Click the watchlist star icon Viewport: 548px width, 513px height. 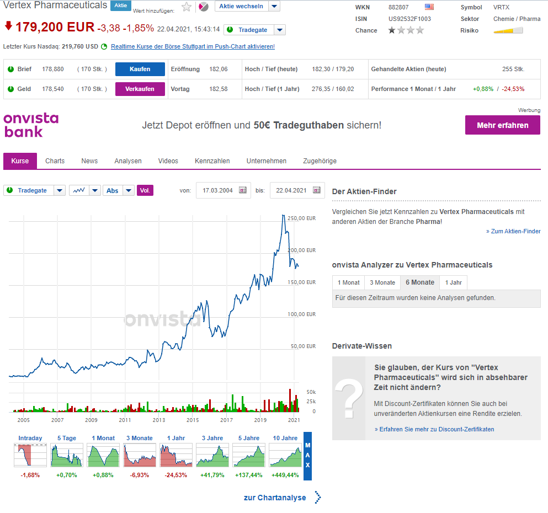187,7
